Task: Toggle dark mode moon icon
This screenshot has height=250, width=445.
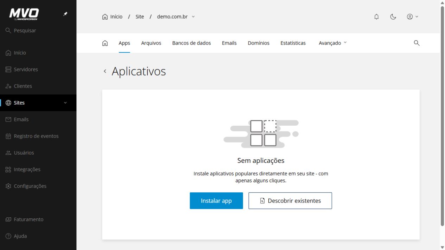Action: [x=393, y=17]
